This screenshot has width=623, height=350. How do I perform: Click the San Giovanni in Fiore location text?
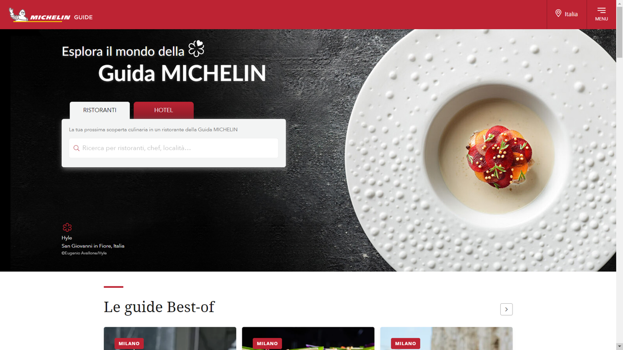coord(93,246)
